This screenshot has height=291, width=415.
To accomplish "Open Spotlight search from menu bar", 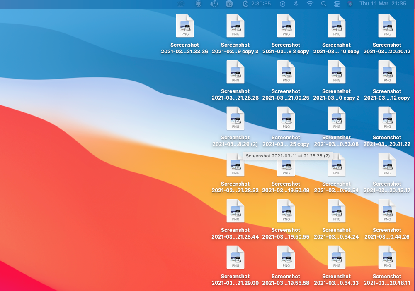I will pyautogui.click(x=324, y=4).
